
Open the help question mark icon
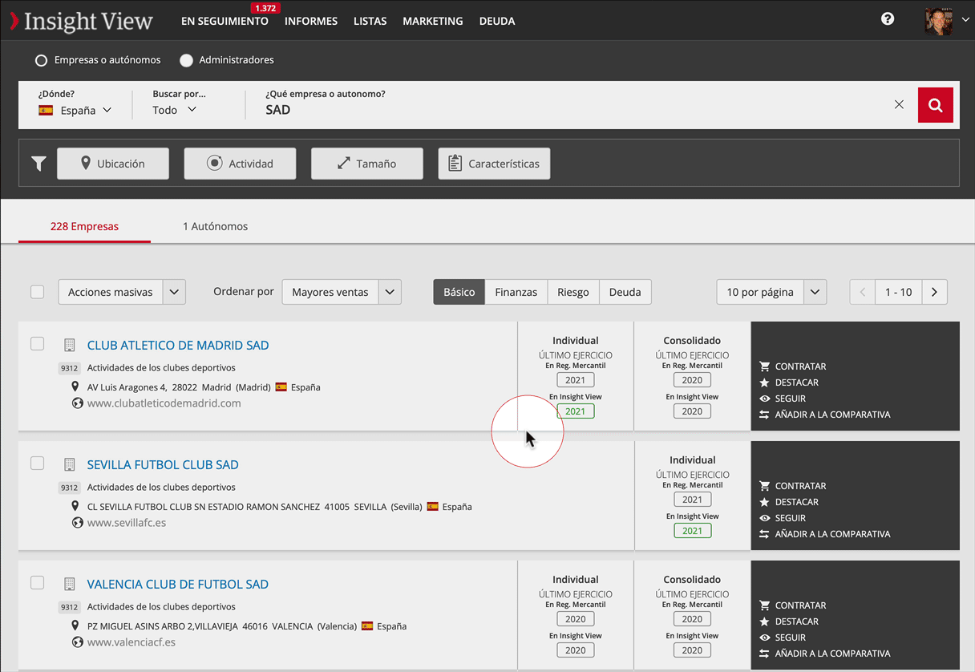pyautogui.click(x=888, y=18)
